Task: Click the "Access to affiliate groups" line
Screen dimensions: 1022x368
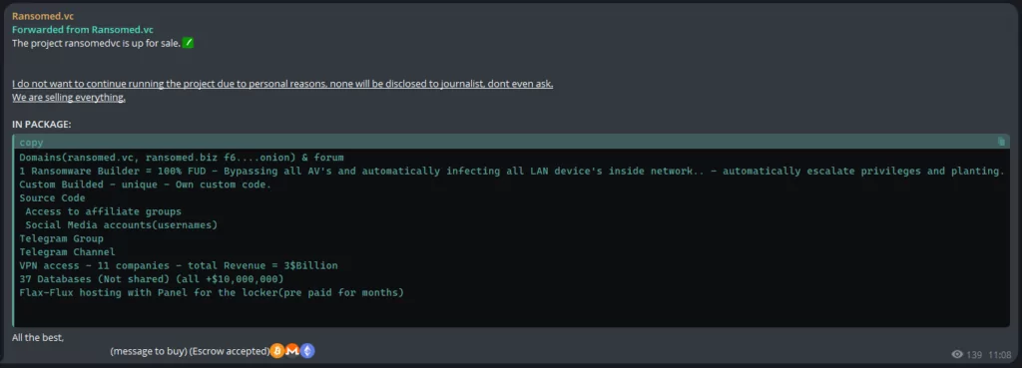Action: click(x=103, y=211)
